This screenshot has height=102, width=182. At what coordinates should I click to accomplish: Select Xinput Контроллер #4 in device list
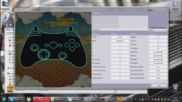pyautogui.click(x=120, y=23)
